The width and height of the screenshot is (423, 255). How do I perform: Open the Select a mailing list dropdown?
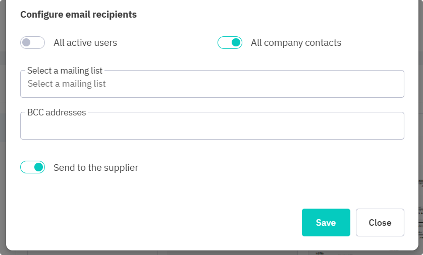(212, 84)
